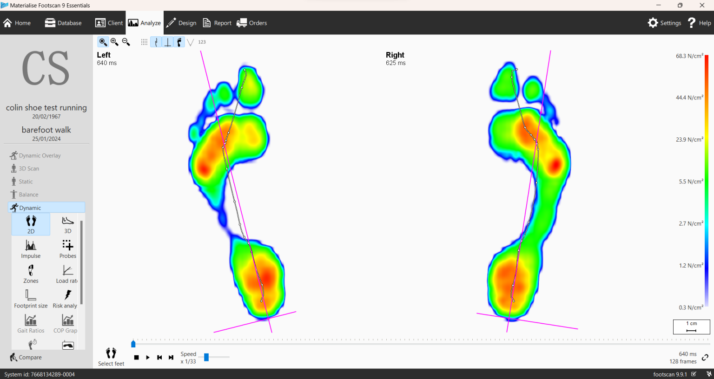This screenshot has width=714, height=379.
Task: Open the Help menu
Action: [699, 23]
